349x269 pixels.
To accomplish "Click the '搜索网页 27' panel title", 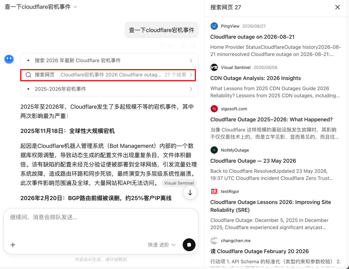I will [x=226, y=7].
